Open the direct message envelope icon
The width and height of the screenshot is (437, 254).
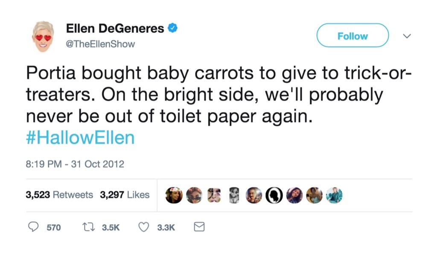(x=199, y=227)
